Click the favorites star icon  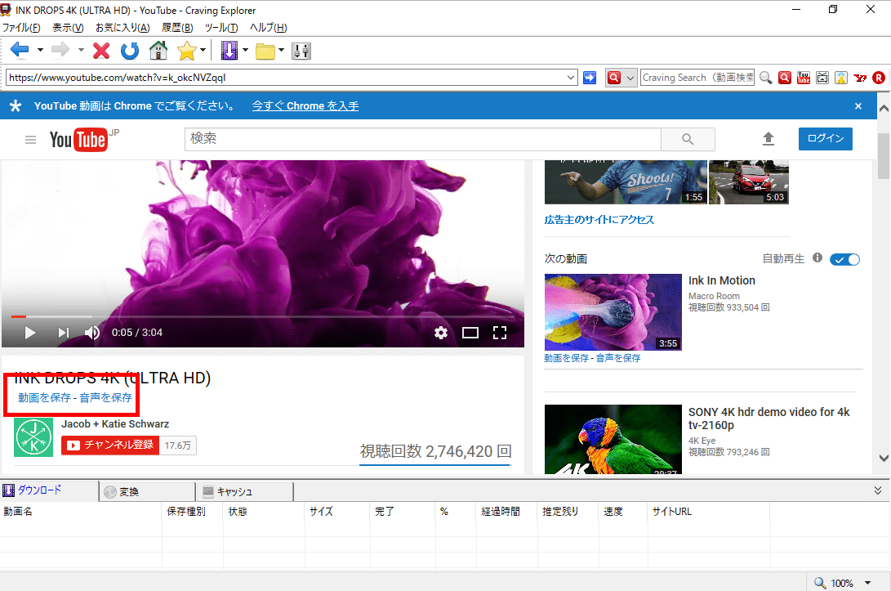pos(186,51)
